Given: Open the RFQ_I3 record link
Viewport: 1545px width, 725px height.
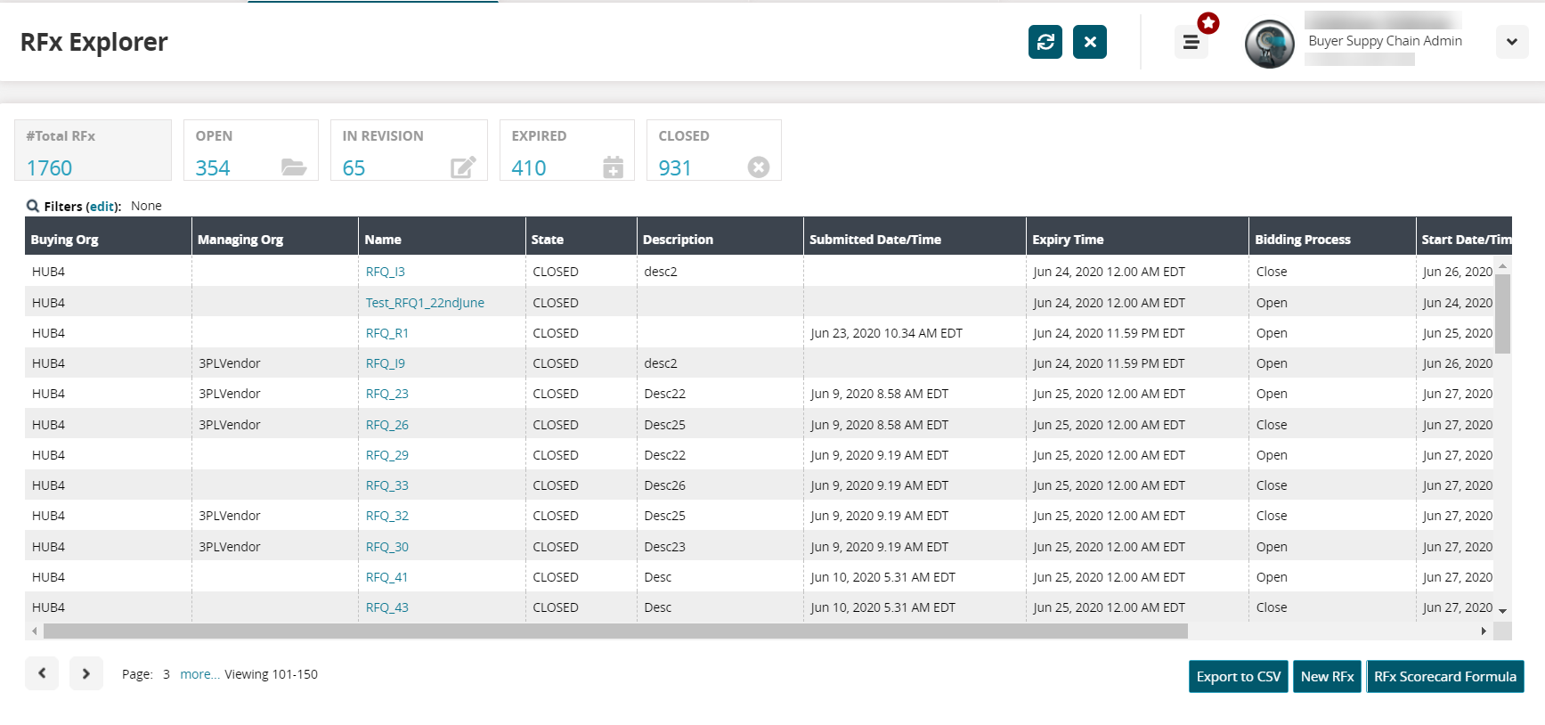Looking at the screenshot, I should click(385, 272).
